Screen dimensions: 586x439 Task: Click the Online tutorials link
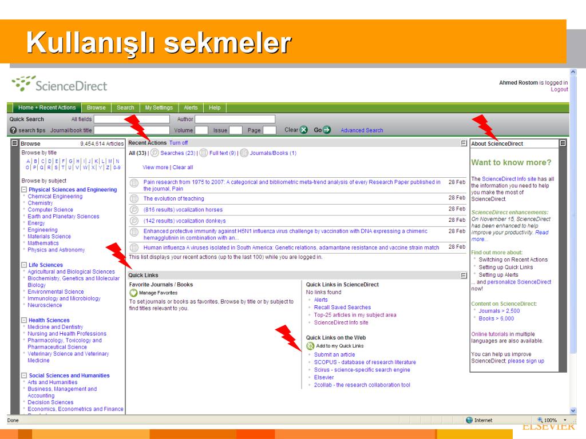tap(489, 334)
